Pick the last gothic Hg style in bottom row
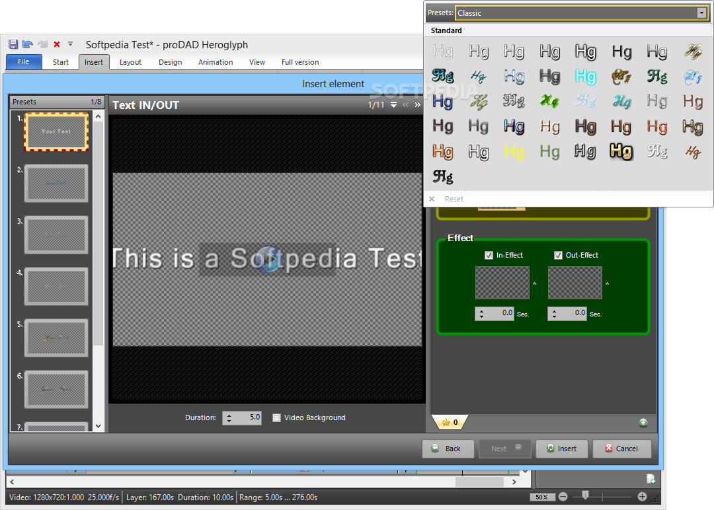 (x=442, y=176)
